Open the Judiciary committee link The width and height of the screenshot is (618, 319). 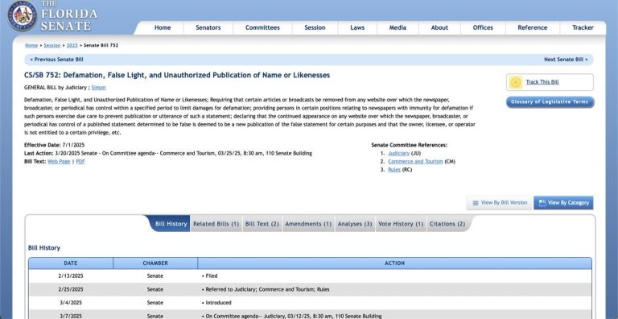(399, 153)
